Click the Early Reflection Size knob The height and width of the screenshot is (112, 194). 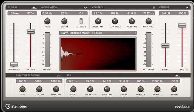tap(22, 89)
